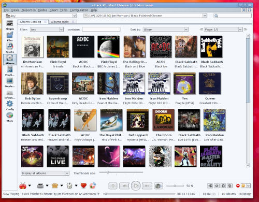
Task: Select Pink Floyd Animals album cover
Action: coord(58,47)
